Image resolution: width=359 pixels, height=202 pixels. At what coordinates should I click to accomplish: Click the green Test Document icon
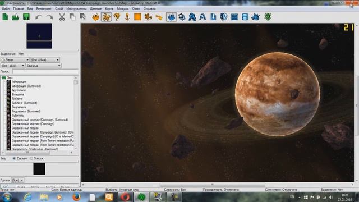[x=268, y=17]
